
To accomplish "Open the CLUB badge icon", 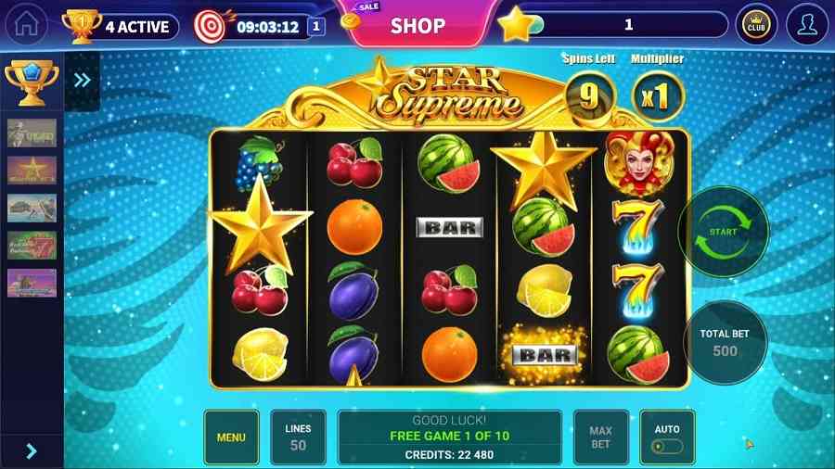I will click(x=756, y=24).
